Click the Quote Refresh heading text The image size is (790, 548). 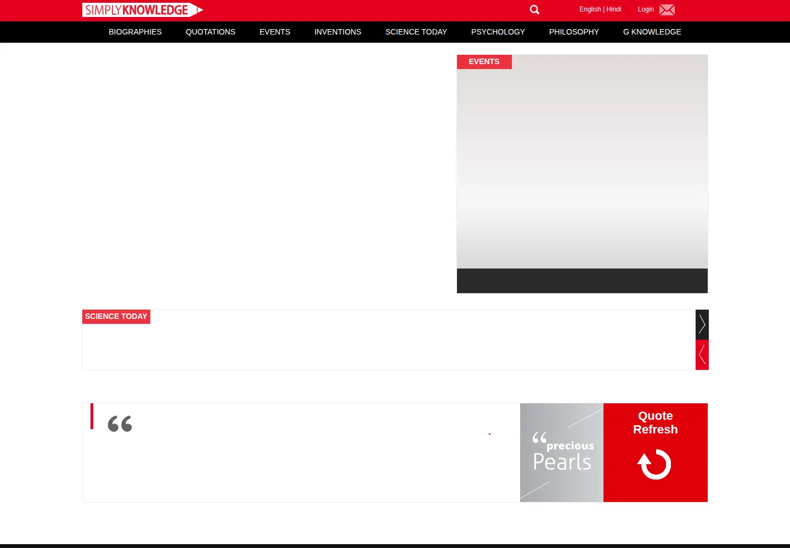(x=656, y=423)
